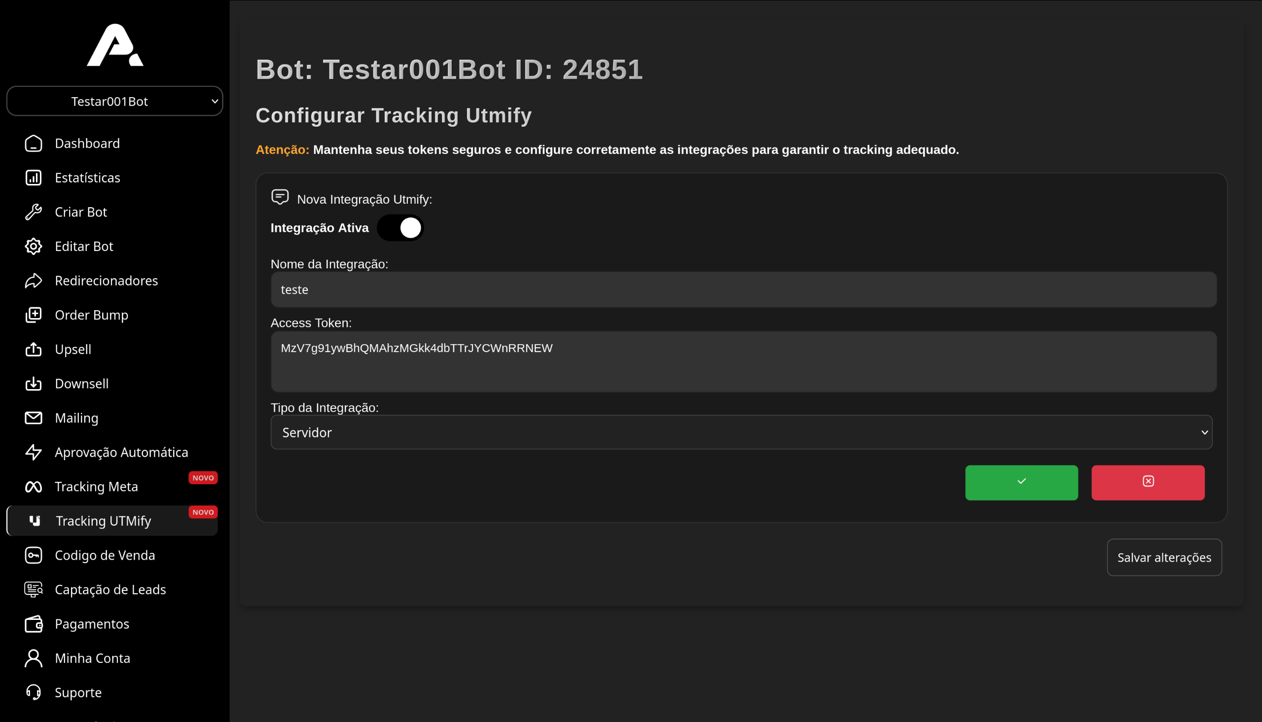
Task: Open the Minha Conta link
Action: [112, 658]
